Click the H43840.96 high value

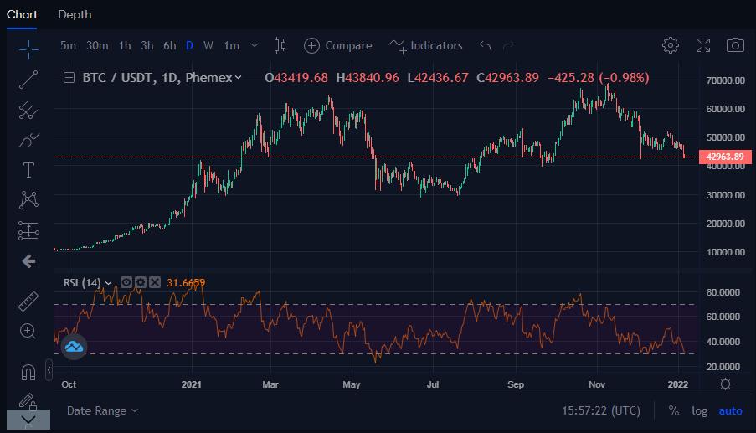tap(368, 78)
